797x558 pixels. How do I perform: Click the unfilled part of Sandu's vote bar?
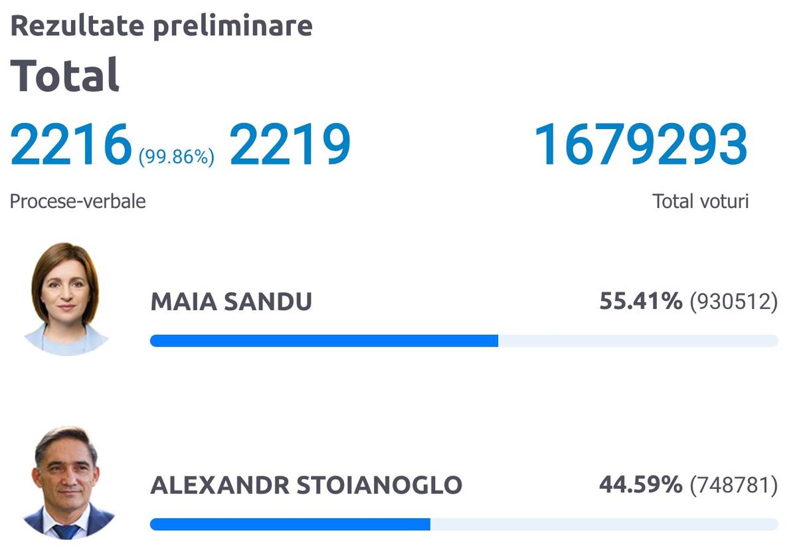[x=638, y=341]
